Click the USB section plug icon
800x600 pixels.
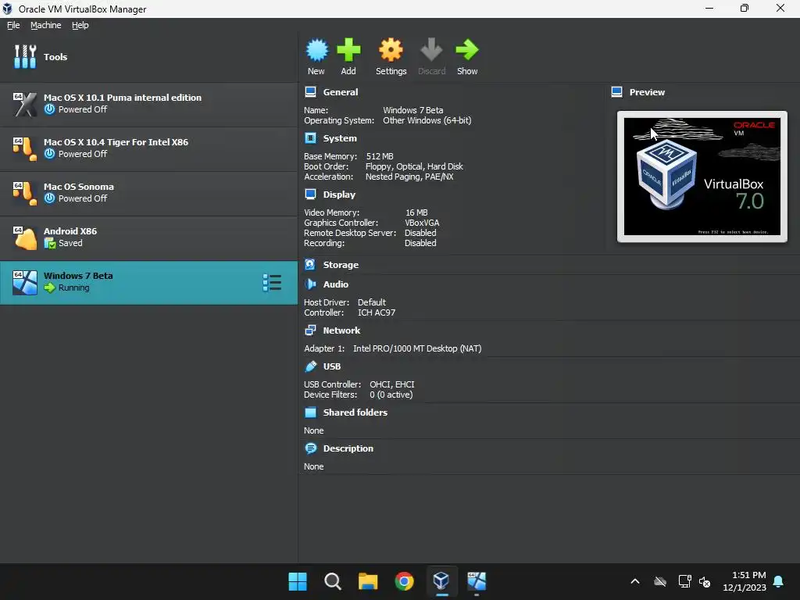pos(310,366)
